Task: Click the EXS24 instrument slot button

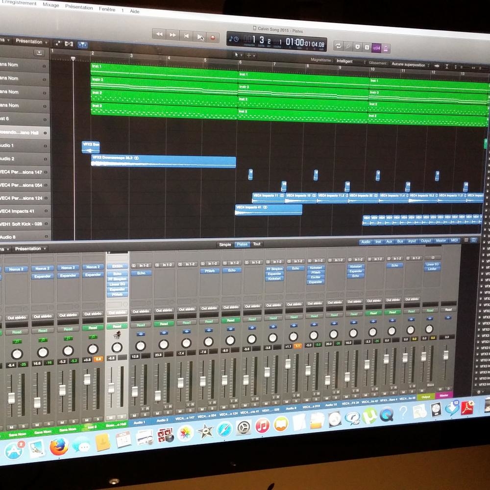Action: tap(117, 267)
